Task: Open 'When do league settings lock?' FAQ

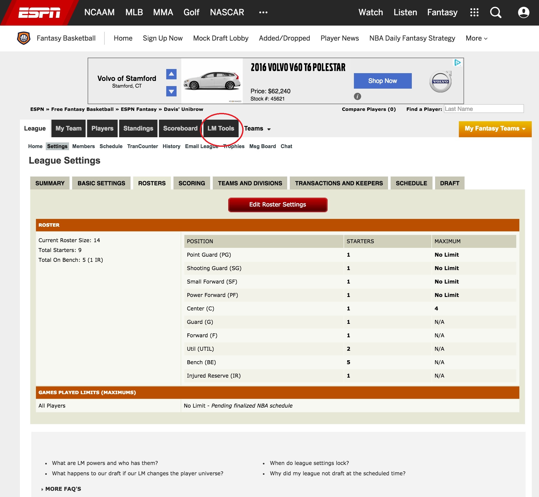Action: pos(309,463)
